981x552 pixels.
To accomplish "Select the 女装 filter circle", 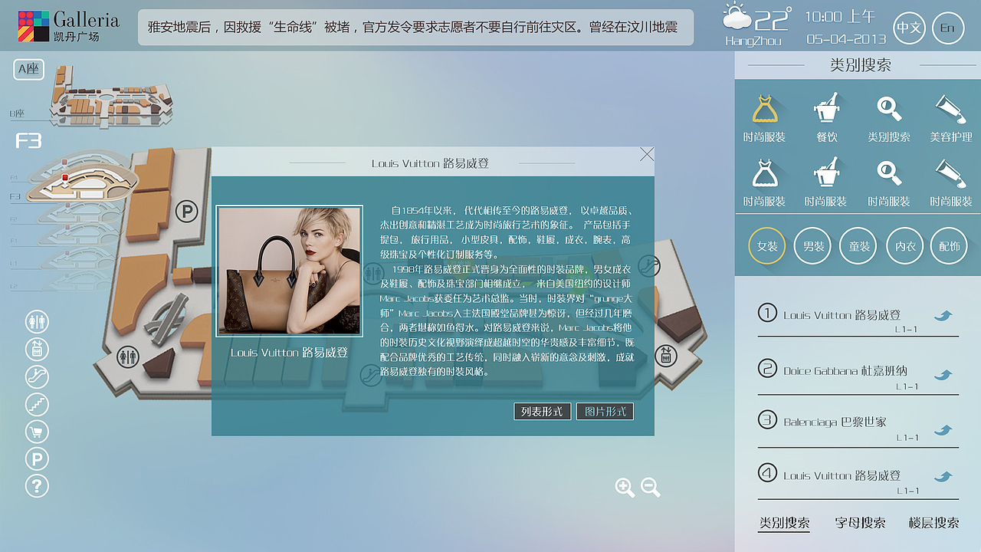I will click(x=767, y=246).
